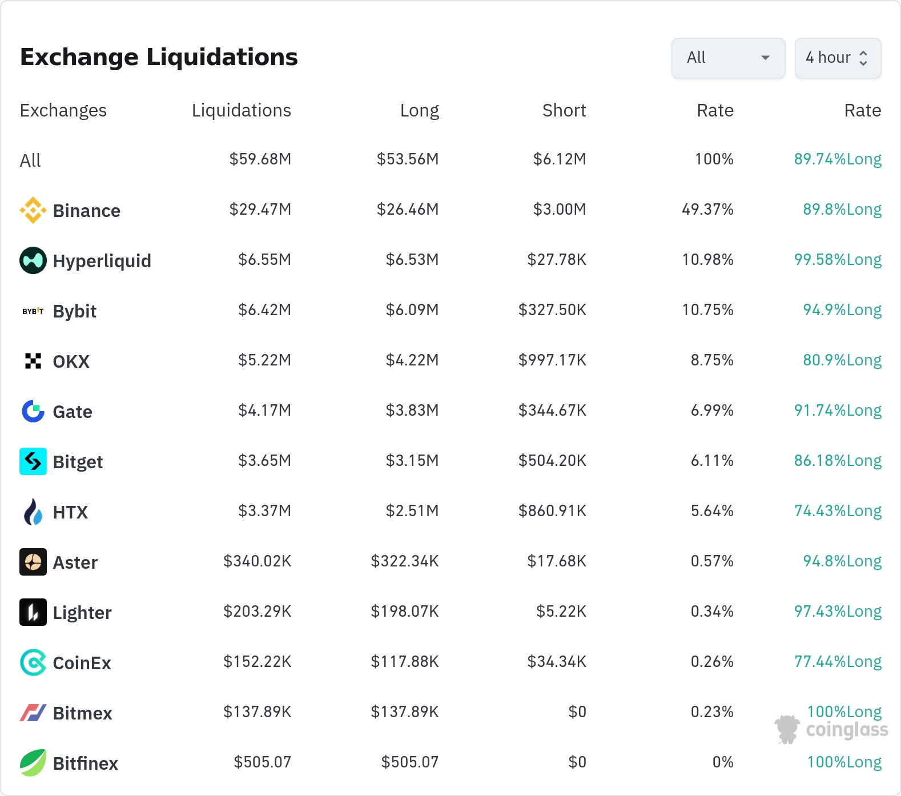Viewport: 901px width, 796px height.
Task: Click the Binance logo icon
Action: click(x=33, y=210)
